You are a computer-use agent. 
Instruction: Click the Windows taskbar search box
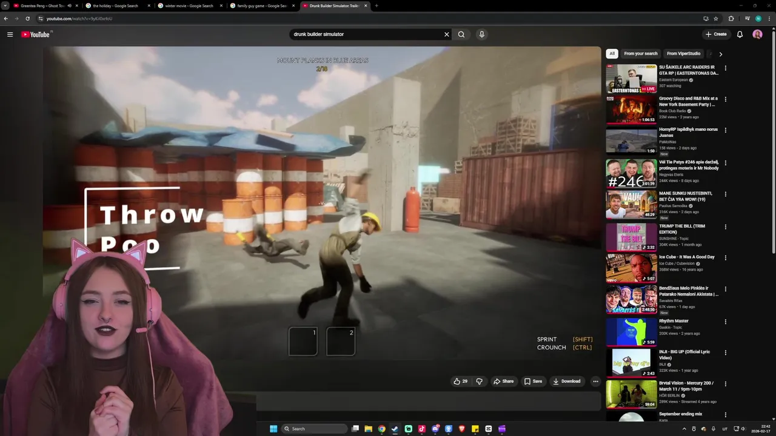(x=314, y=429)
